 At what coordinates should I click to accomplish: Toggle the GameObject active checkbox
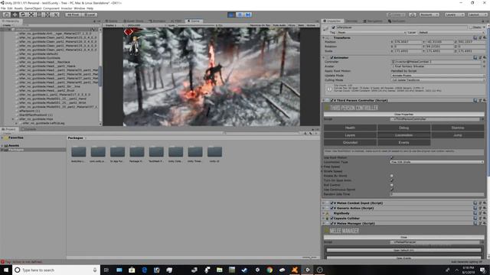pyautogui.click(x=334, y=27)
